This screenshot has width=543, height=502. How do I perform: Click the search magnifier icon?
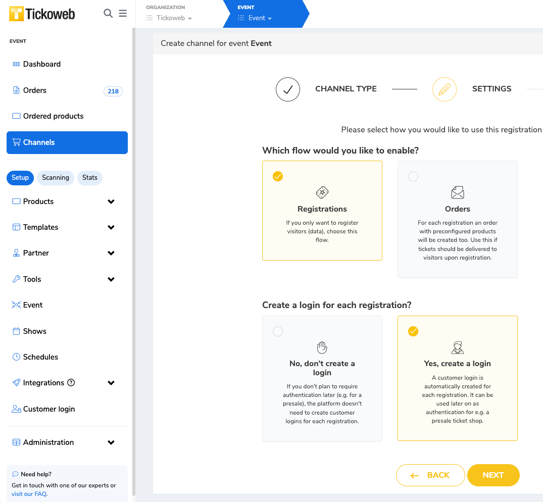pyautogui.click(x=108, y=14)
